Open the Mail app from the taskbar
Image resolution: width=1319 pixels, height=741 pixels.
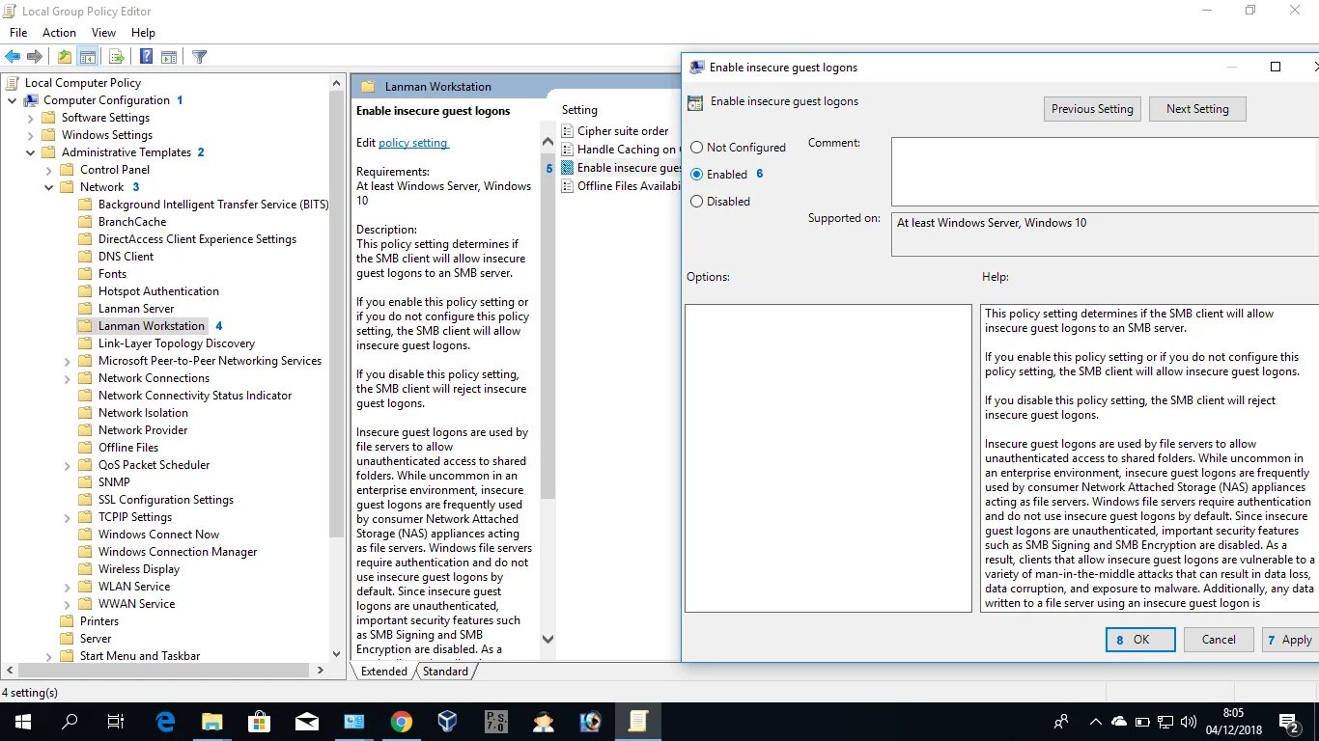coord(306,721)
